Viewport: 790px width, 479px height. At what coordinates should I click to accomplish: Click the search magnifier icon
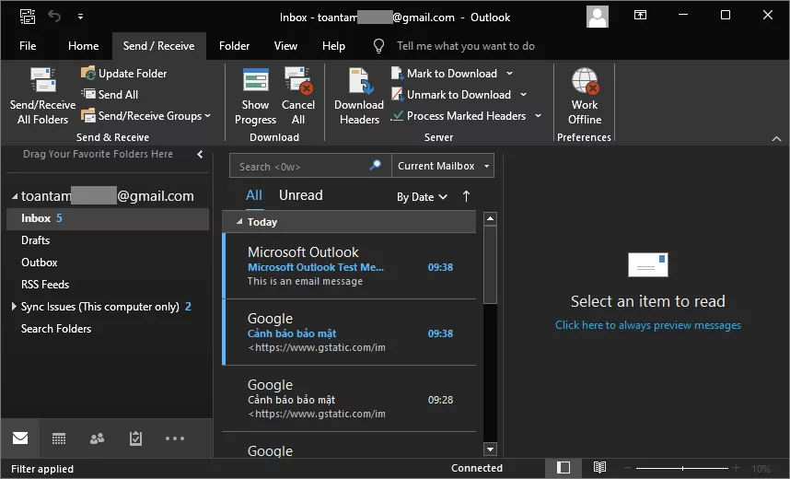pos(376,166)
